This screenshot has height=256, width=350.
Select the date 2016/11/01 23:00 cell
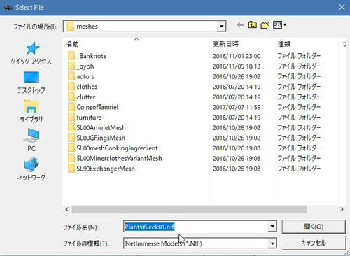point(237,56)
